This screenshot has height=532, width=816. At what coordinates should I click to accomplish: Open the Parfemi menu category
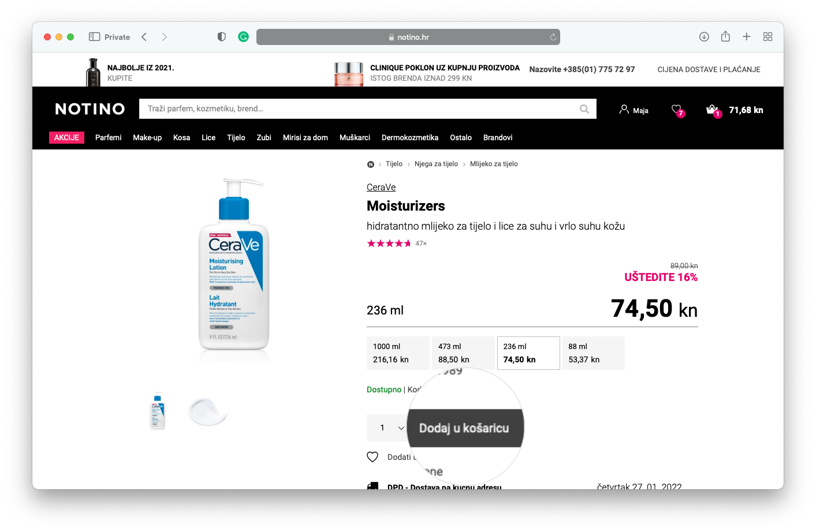pos(108,138)
